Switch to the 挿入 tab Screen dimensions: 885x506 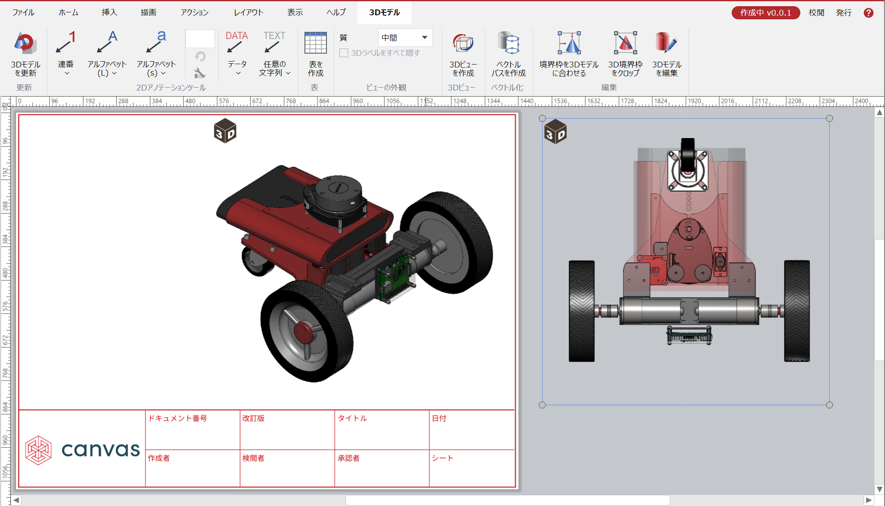tap(109, 12)
